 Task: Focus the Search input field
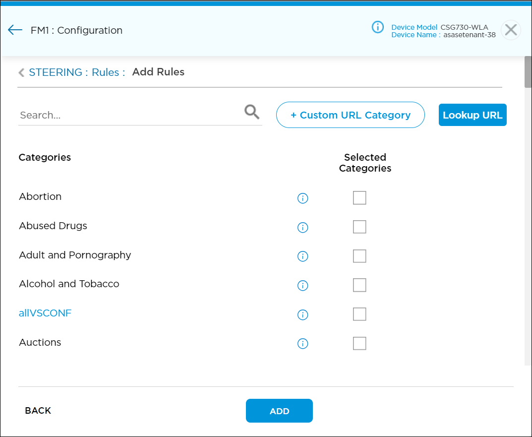coord(129,115)
